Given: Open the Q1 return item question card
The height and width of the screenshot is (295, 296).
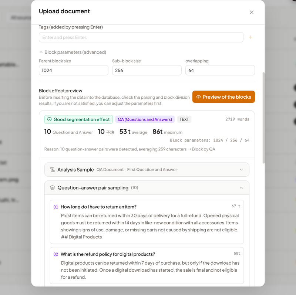Looking at the screenshot, I should (147, 222).
